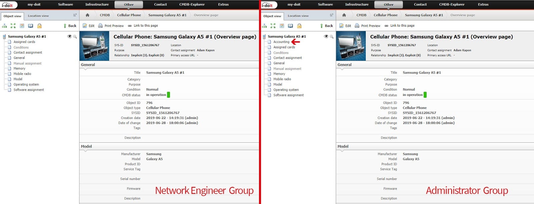Click the open book icon in right screenshot
534x204 pixels.
click(x=291, y=26)
